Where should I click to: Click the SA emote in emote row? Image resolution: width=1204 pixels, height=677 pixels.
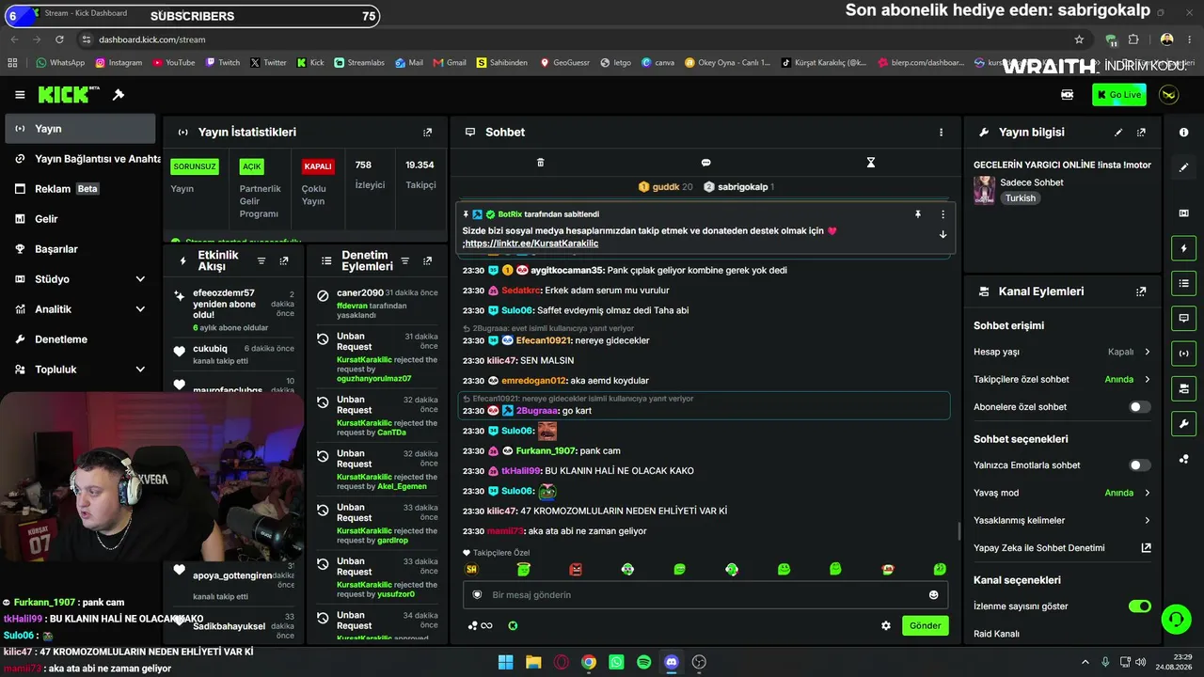pos(472,569)
